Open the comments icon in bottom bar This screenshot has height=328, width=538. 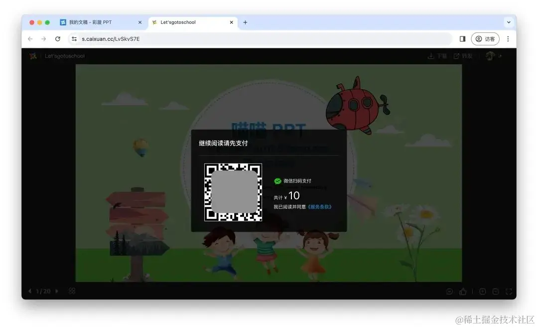click(449, 292)
